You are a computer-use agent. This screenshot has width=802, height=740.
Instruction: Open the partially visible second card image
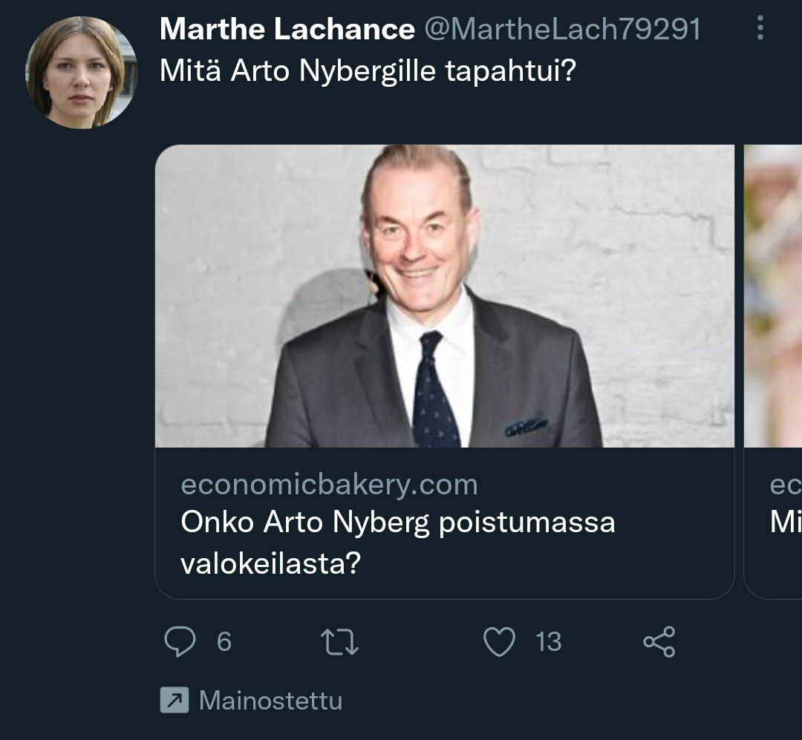coord(773,296)
